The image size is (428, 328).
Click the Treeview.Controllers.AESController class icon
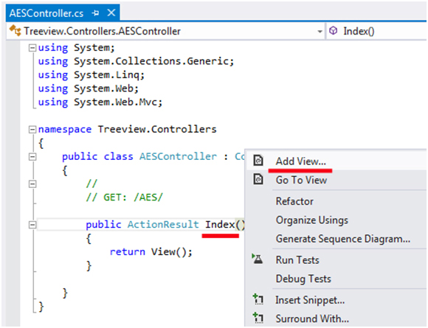click(15, 30)
